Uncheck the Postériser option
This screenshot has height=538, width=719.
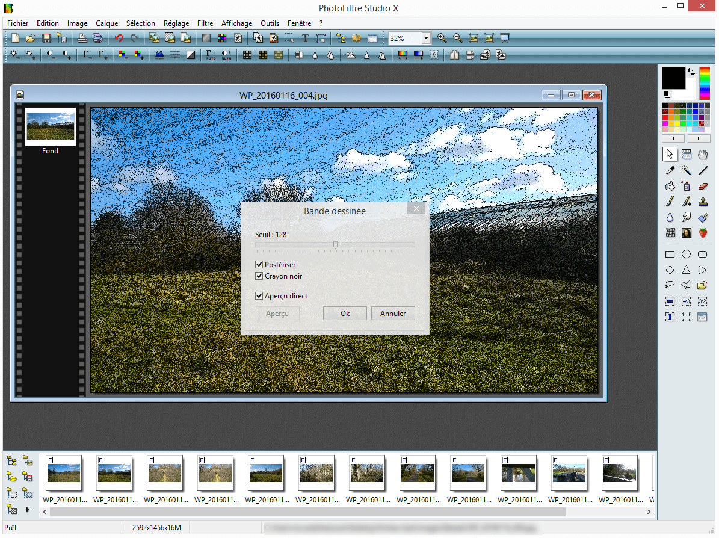[259, 264]
